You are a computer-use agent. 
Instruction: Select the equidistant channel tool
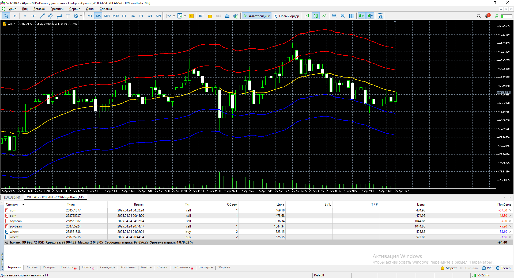pos(51,16)
